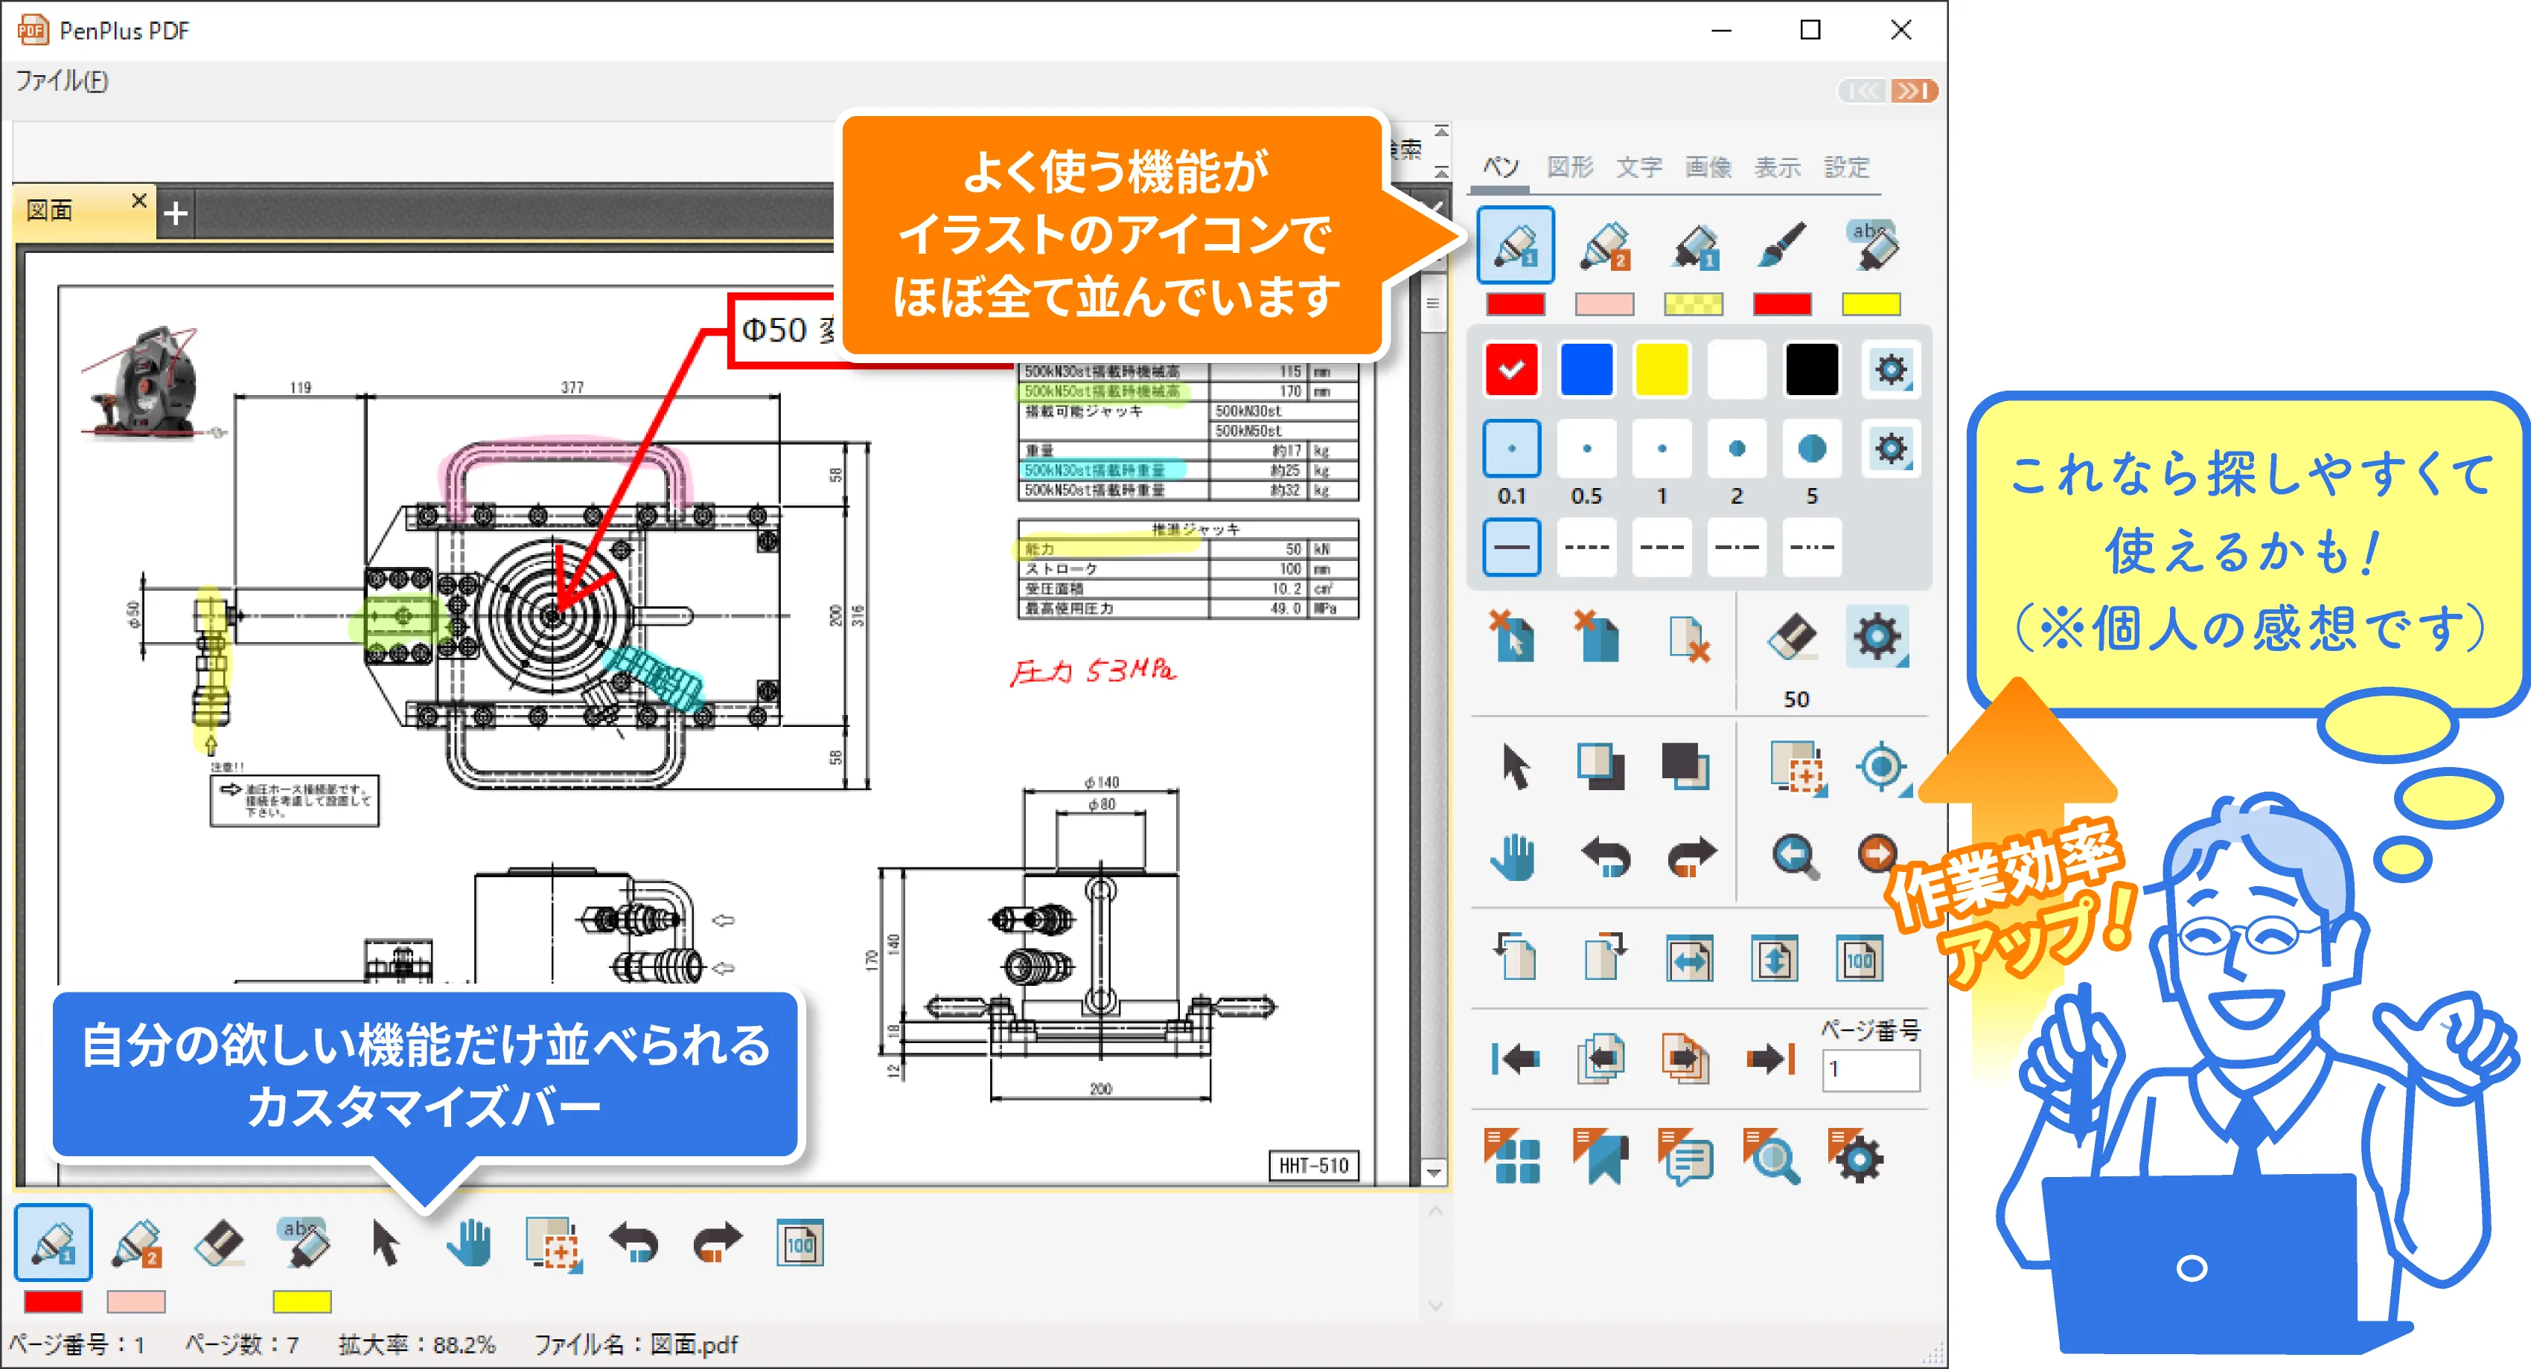Select pen thickness 2

point(1736,450)
